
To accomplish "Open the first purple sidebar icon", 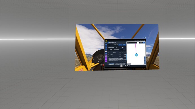I will click(106, 55).
